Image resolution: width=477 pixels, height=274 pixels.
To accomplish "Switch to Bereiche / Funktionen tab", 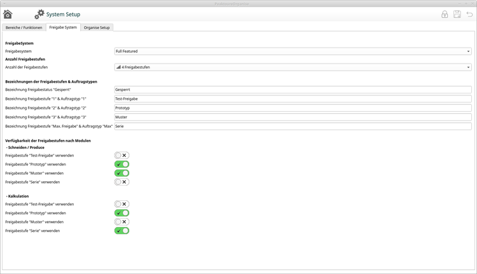I will coord(24,27).
